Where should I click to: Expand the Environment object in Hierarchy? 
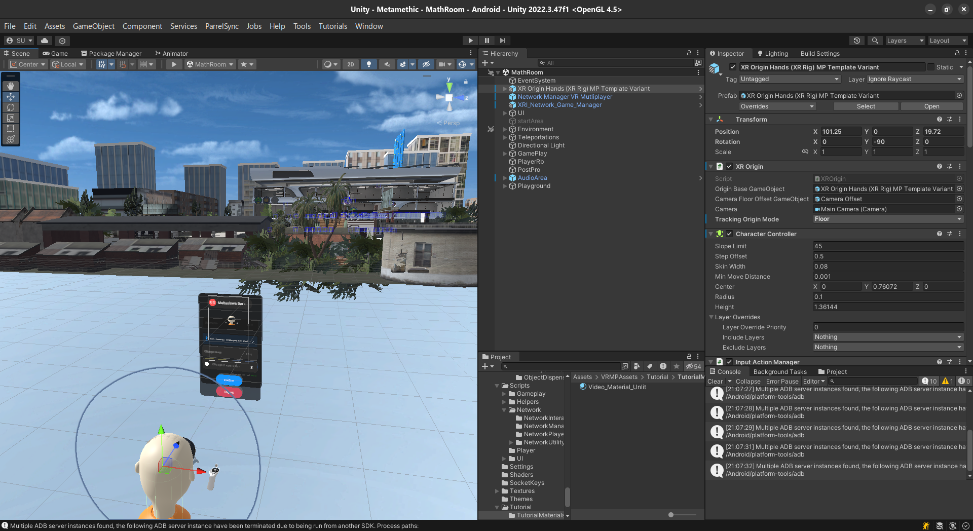pos(505,129)
